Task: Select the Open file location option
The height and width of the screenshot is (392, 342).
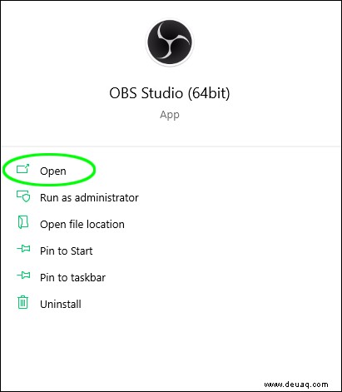Action: (x=82, y=224)
